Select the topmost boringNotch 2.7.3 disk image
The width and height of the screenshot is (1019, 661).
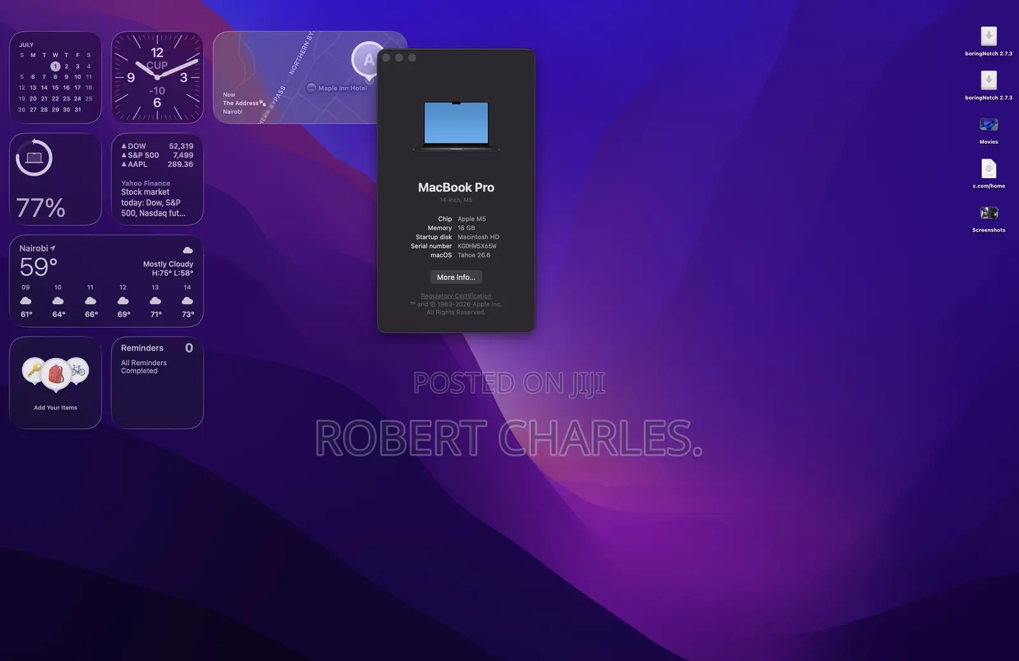pos(988,36)
